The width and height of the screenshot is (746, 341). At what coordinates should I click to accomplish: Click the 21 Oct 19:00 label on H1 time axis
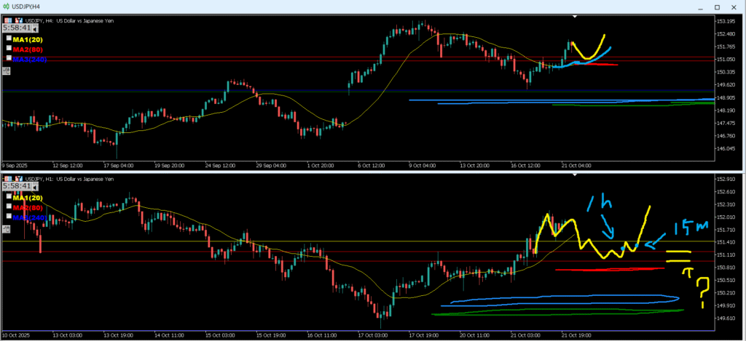click(x=576, y=336)
